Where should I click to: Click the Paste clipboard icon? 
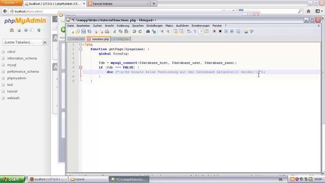(126, 32)
